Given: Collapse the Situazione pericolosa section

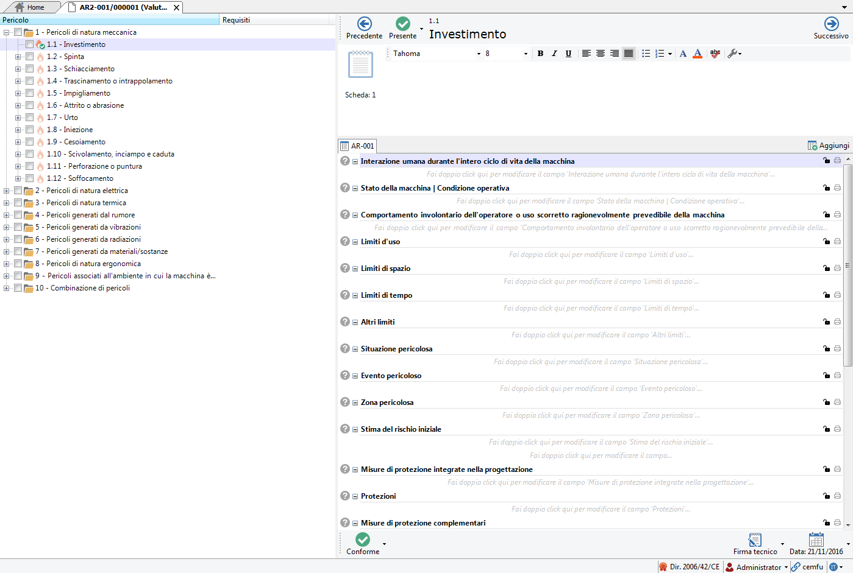Looking at the screenshot, I should (355, 349).
